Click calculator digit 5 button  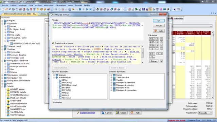tap(154, 42)
